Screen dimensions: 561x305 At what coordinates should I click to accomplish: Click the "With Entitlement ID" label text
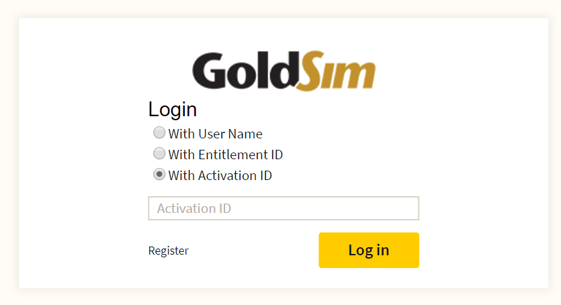(x=225, y=155)
